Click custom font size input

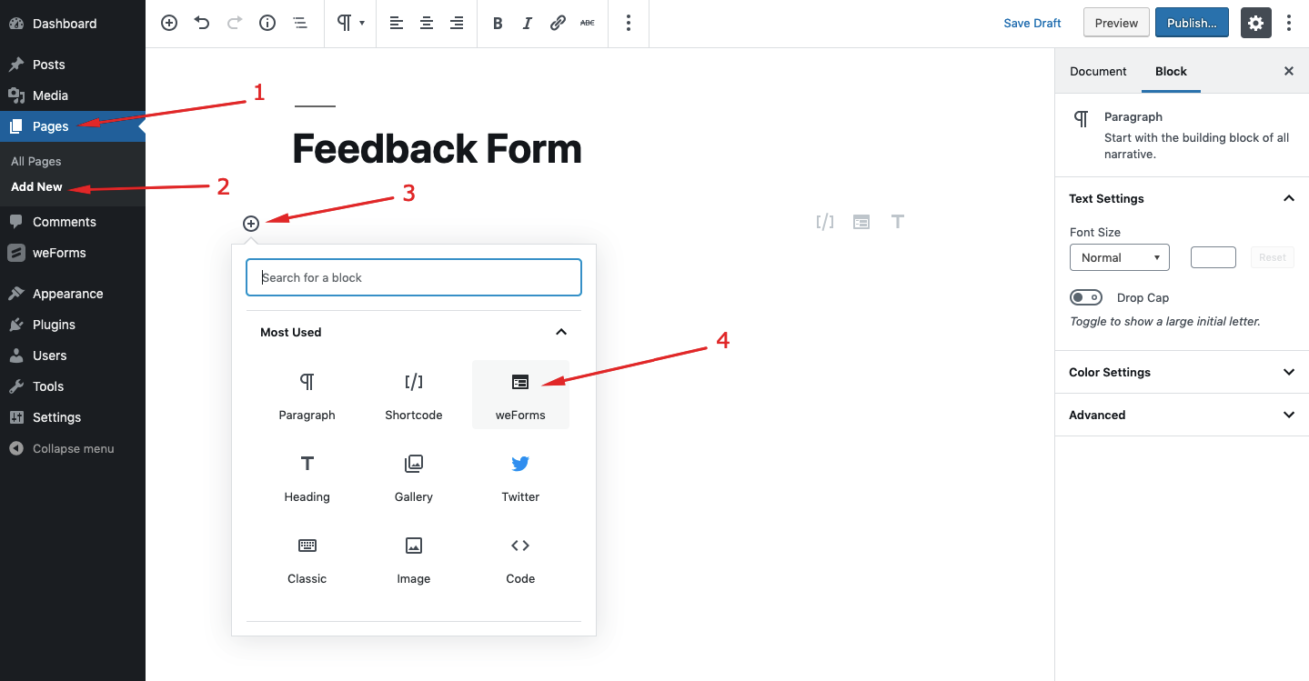coord(1213,257)
